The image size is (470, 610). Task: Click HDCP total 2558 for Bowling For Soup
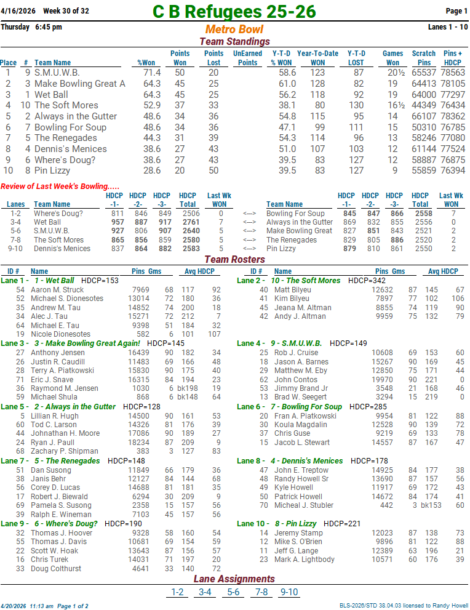tap(423, 214)
